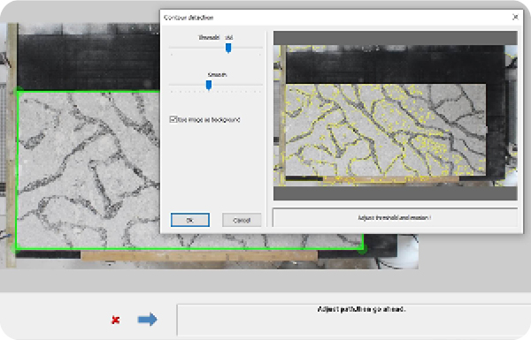Click the green path's bottom edge line
531x340 pixels.
click(189, 249)
